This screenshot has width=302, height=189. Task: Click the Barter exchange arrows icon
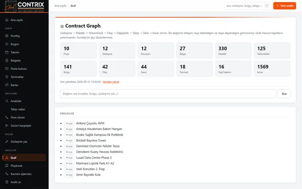[x=7, y=85]
